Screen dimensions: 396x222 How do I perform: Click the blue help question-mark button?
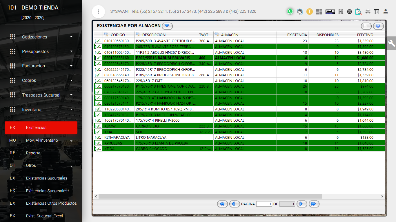[378, 26]
